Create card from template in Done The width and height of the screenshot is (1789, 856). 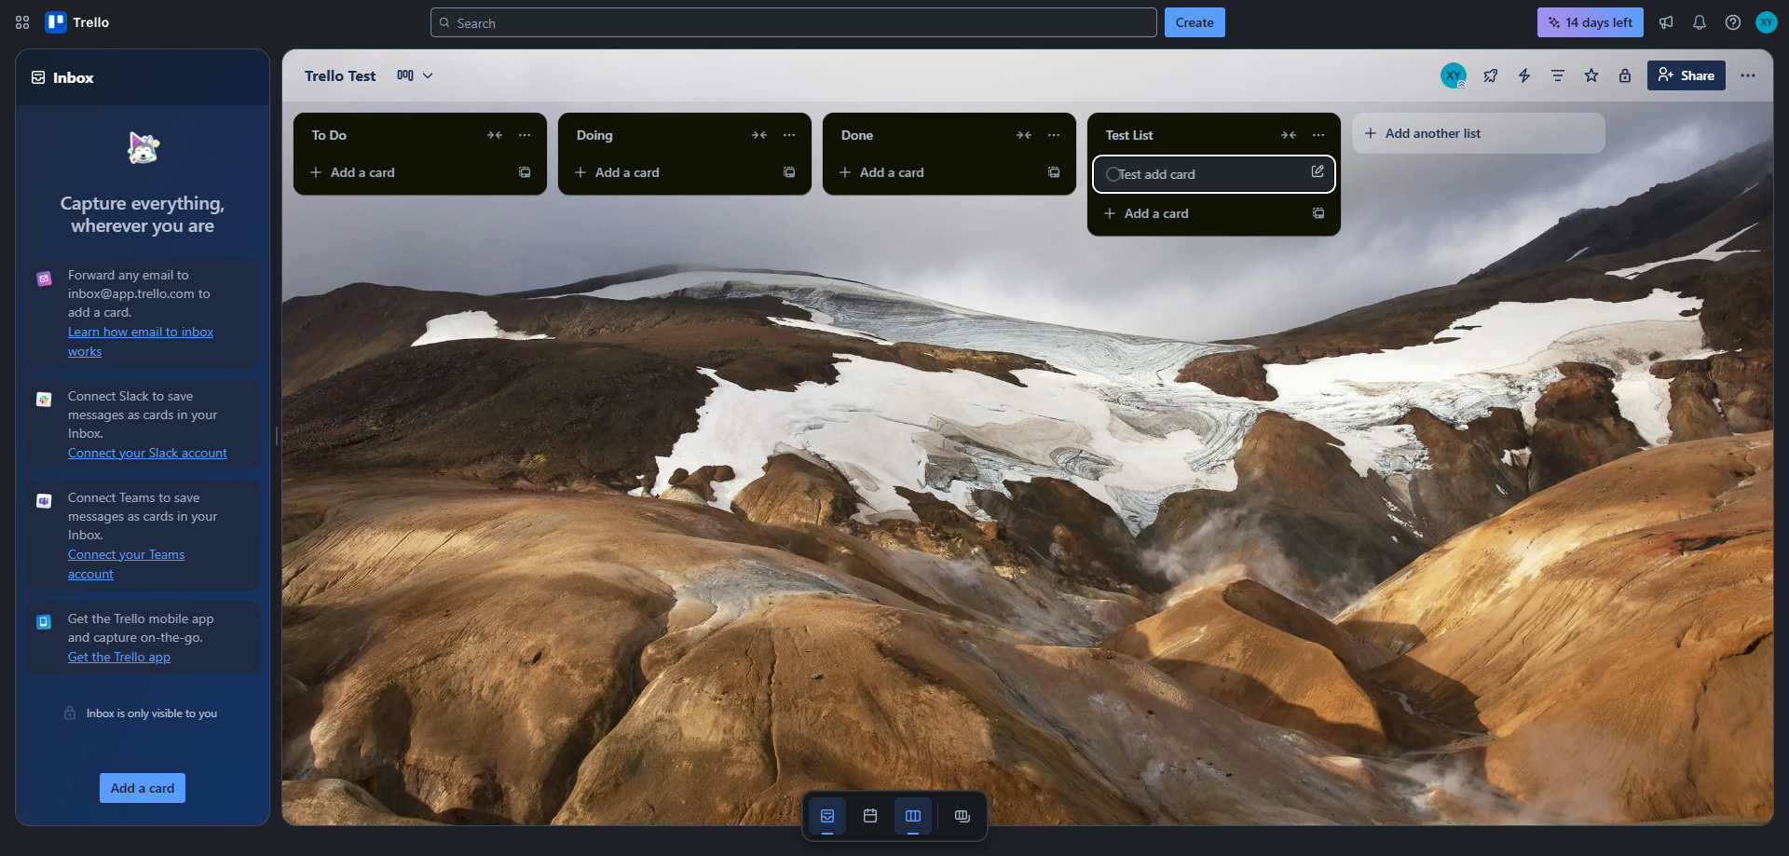click(1054, 172)
